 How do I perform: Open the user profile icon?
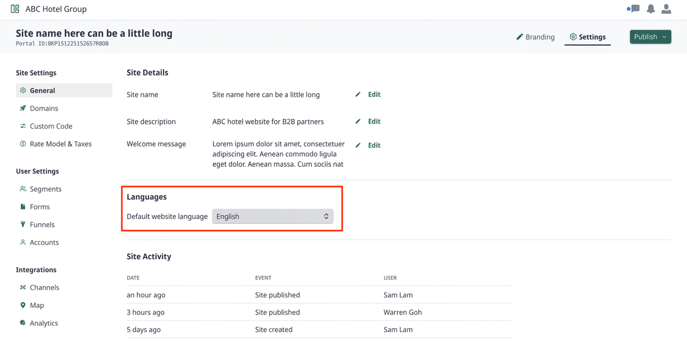(x=666, y=9)
